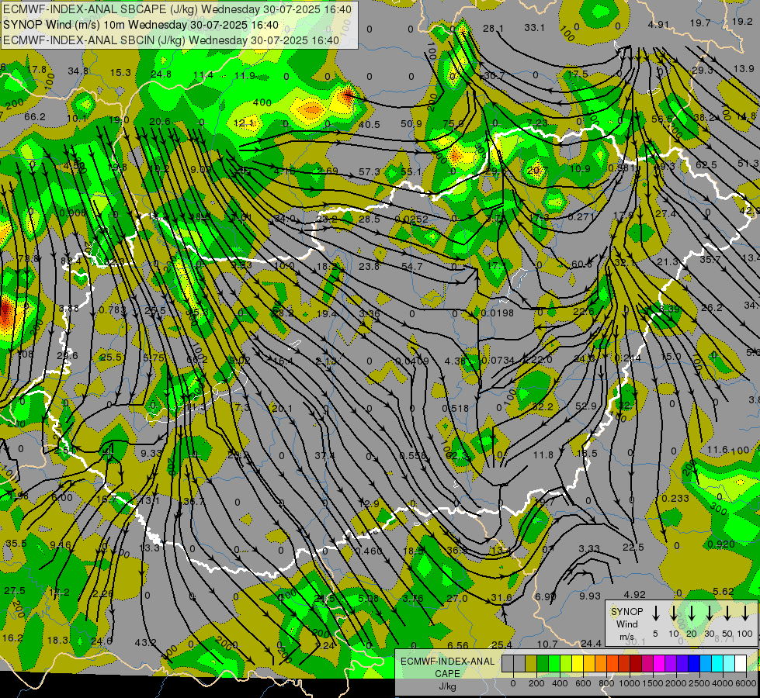The height and width of the screenshot is (698, 760).
Task: Click the 2500 tick on CAPE scale
Action: [700, 683]
